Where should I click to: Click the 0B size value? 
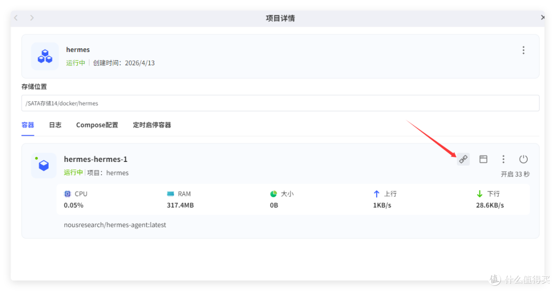[274, 205]
